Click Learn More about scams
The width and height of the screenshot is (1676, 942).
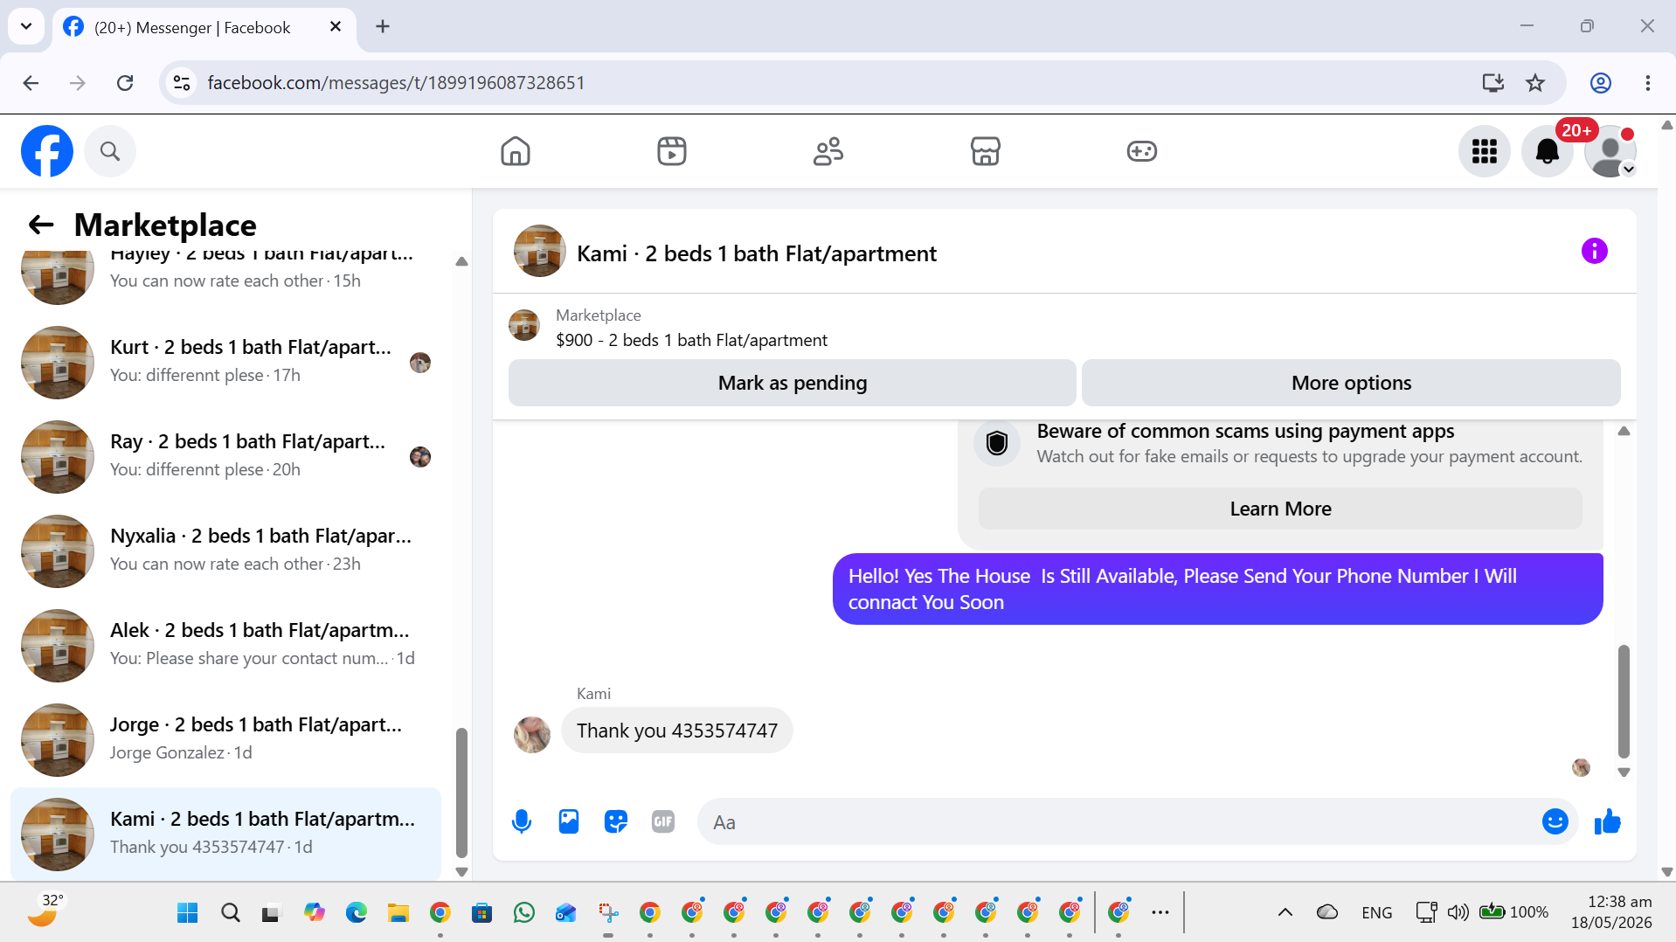1280,509
